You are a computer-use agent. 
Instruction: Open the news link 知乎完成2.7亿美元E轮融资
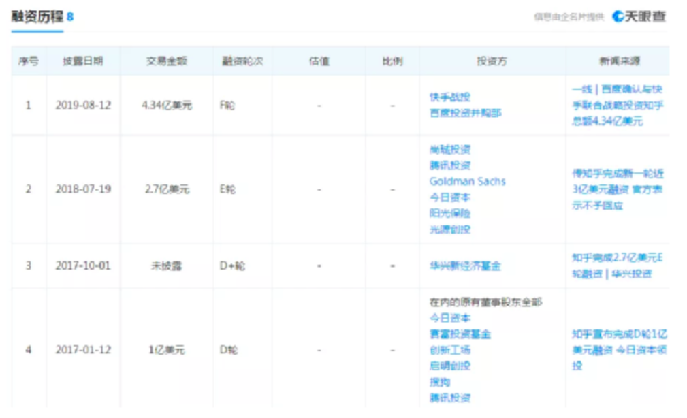(618, 266)
